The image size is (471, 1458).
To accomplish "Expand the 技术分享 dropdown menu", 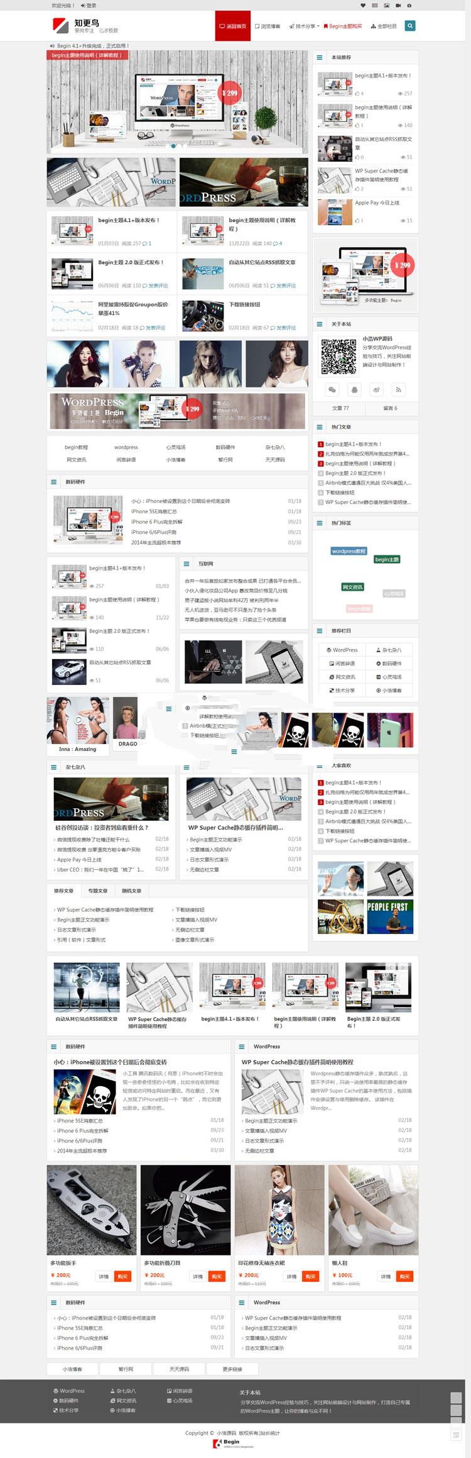I will (x=305, y=26).
